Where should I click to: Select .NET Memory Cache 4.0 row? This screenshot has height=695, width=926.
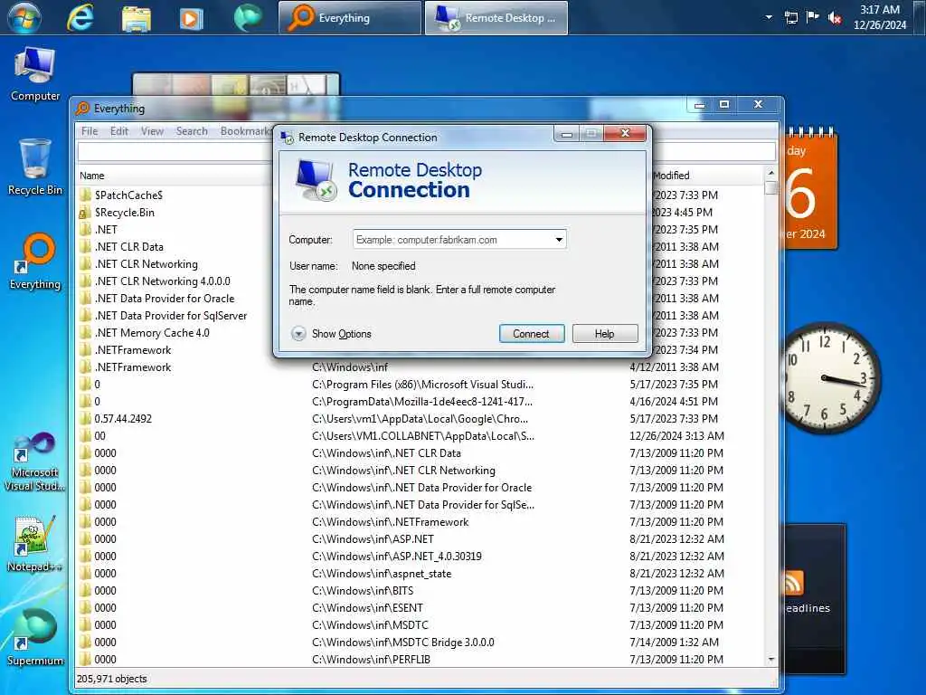pyautogui.click(x=175, y=333)
